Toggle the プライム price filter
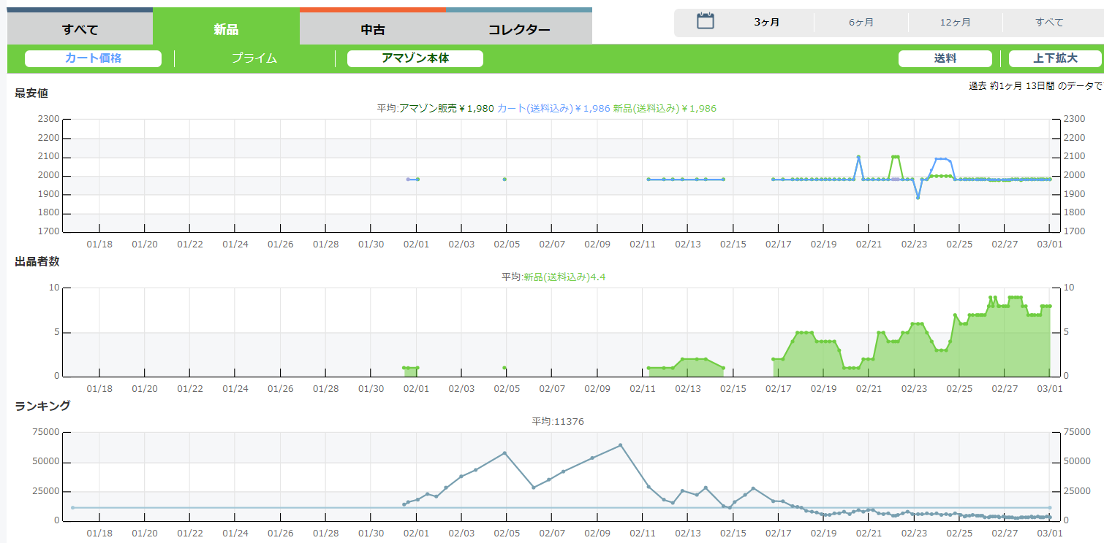The height and width of the screenshot is (543, 1104). 254,58
